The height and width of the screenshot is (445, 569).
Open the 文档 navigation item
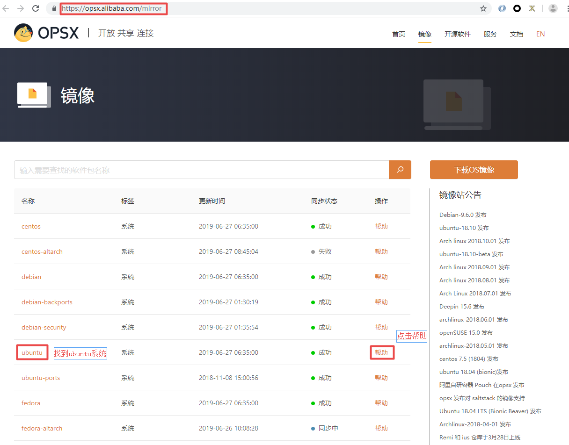pyautogui.click(x=517, y=34)
